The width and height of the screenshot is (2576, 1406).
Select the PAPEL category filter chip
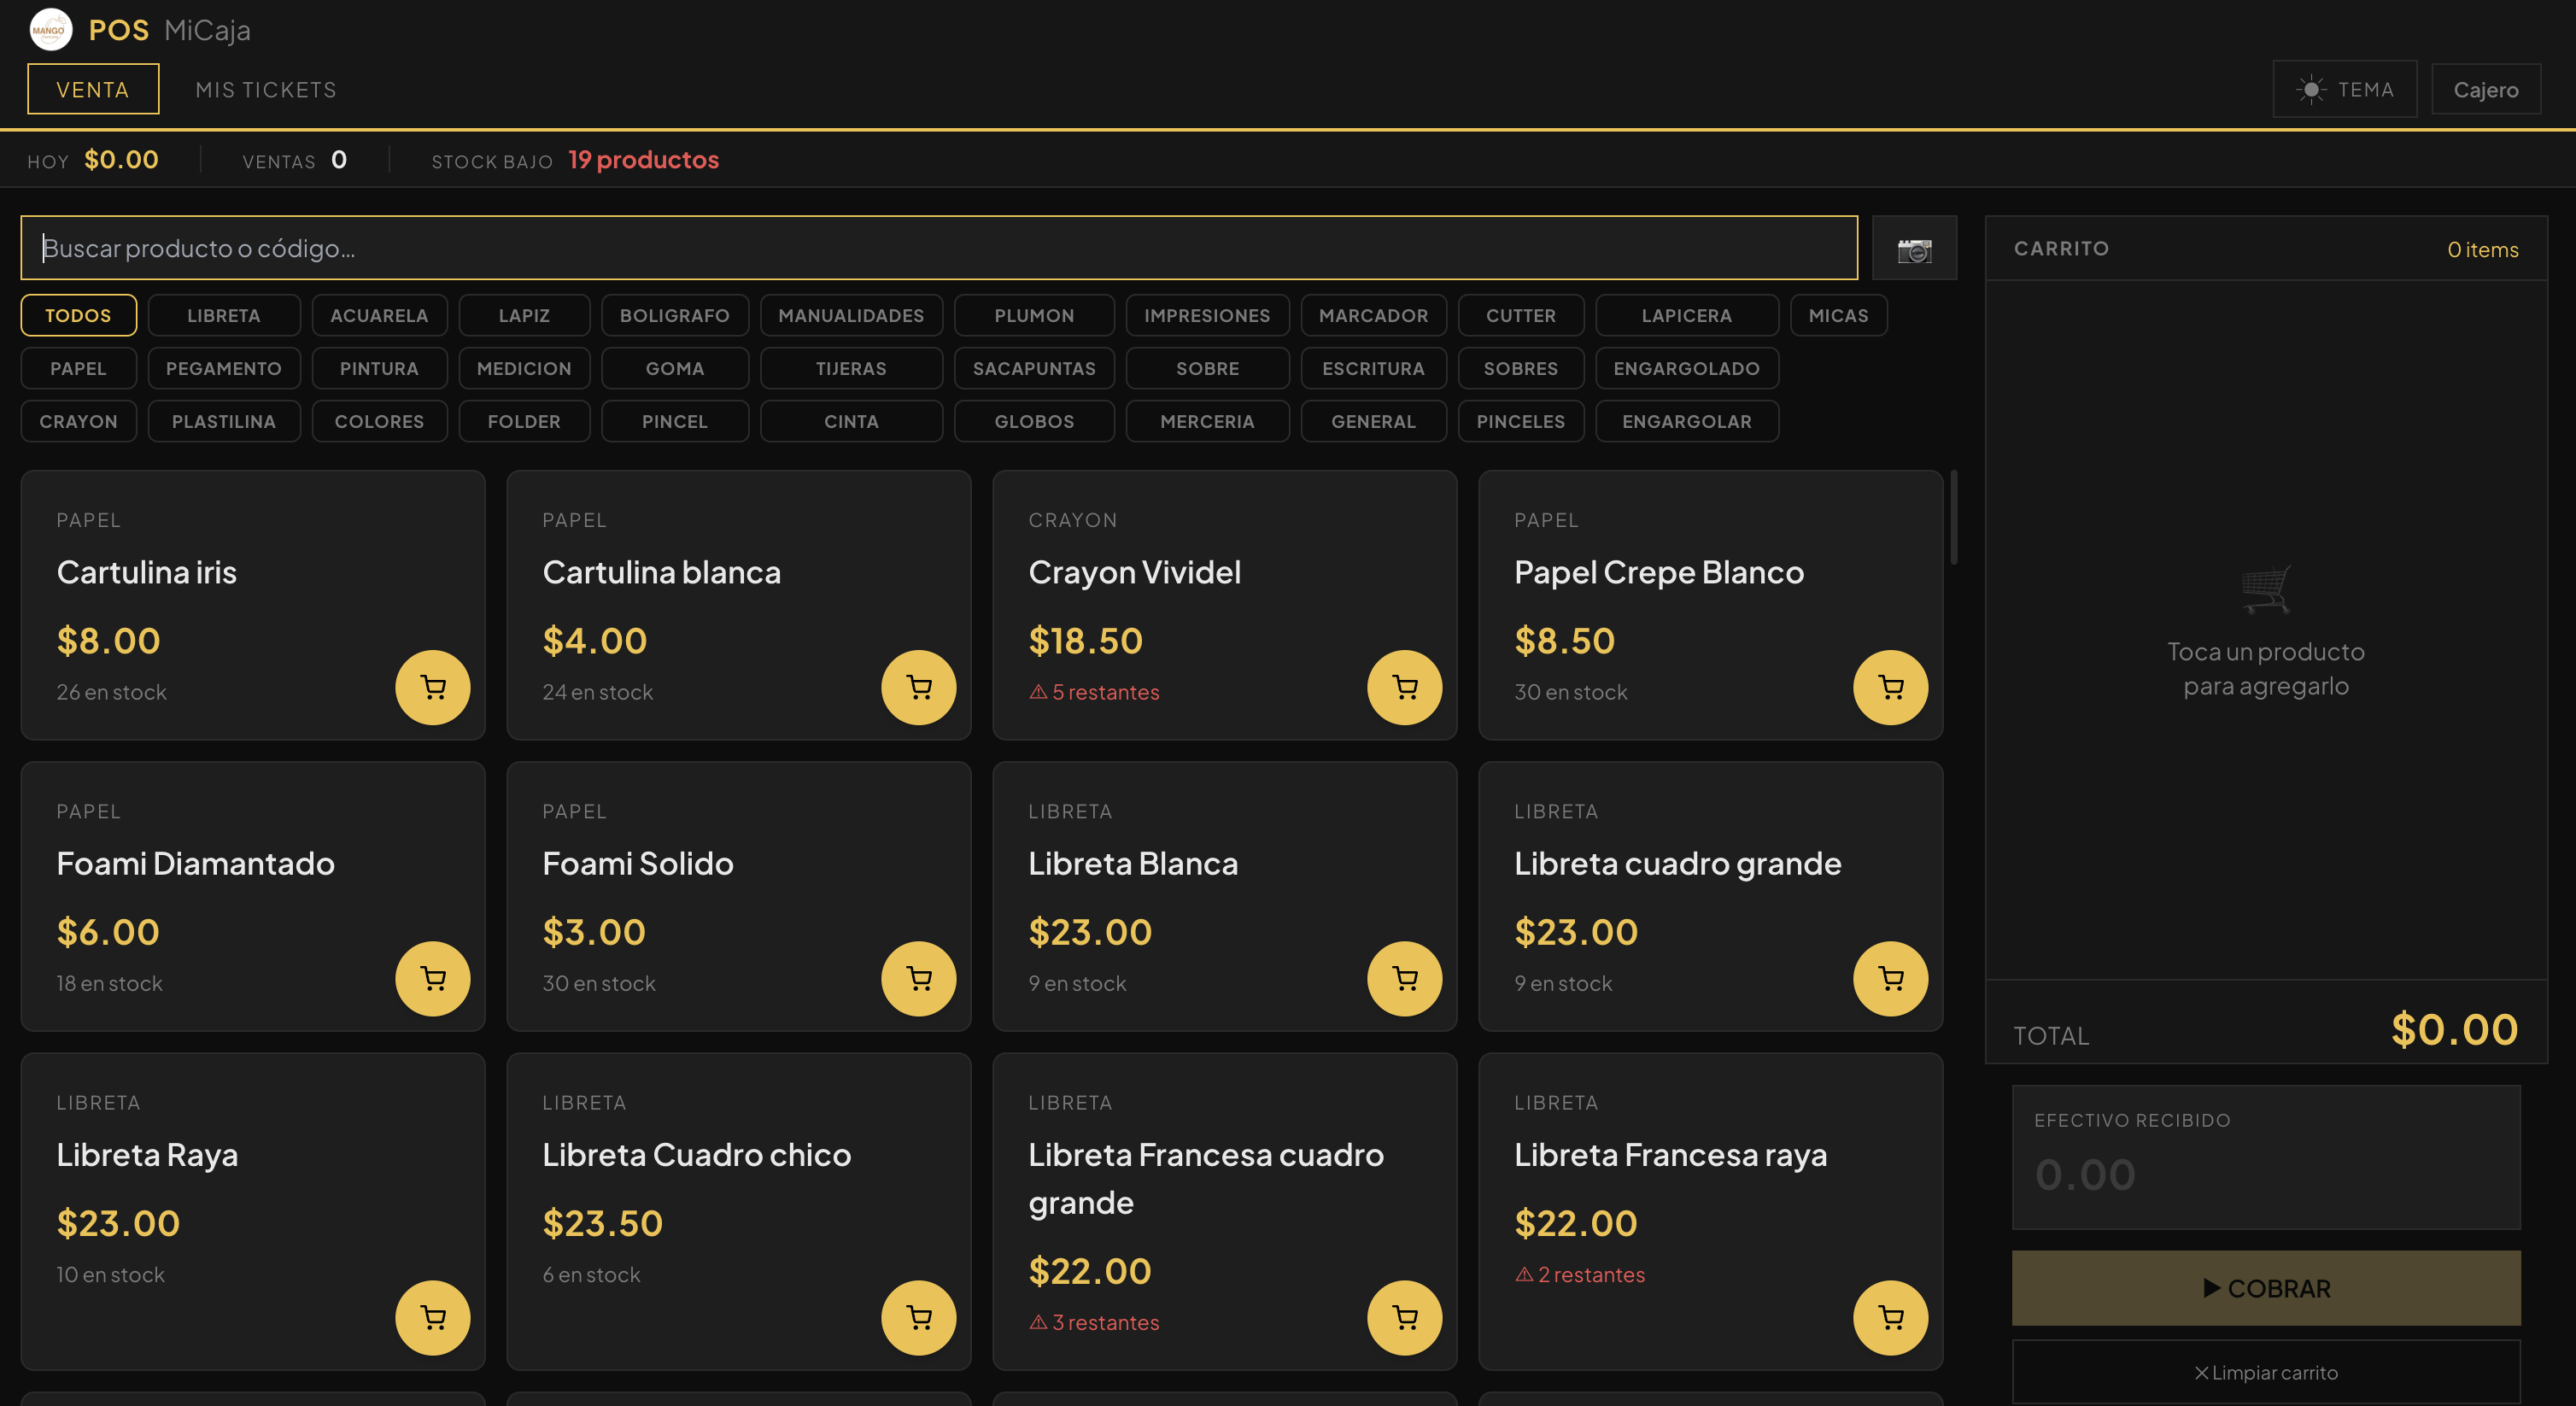[78, 368]
